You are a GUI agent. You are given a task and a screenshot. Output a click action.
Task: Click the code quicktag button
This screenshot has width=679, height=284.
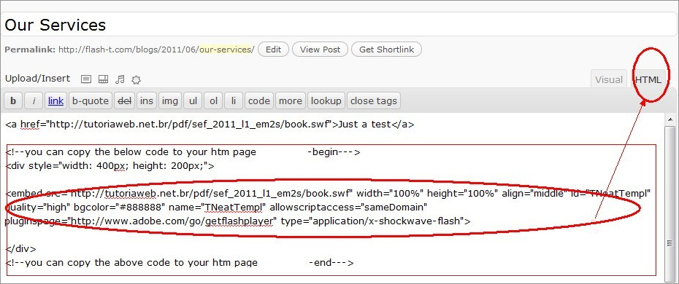(259, 101)
